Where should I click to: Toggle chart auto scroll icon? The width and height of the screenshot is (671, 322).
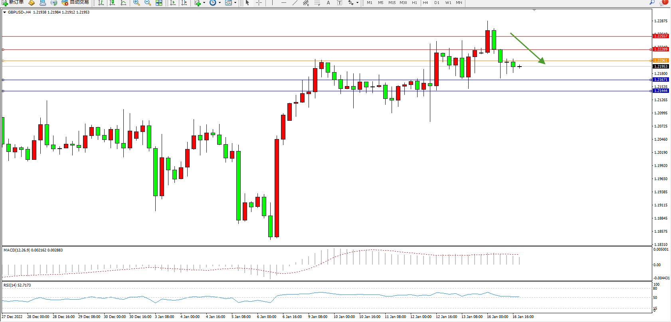click(x=173, y=3)
